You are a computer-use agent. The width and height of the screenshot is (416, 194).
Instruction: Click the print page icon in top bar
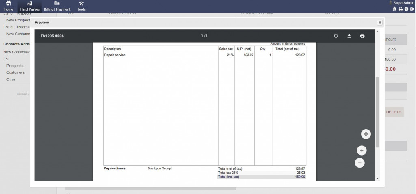[x=401, y=9]
